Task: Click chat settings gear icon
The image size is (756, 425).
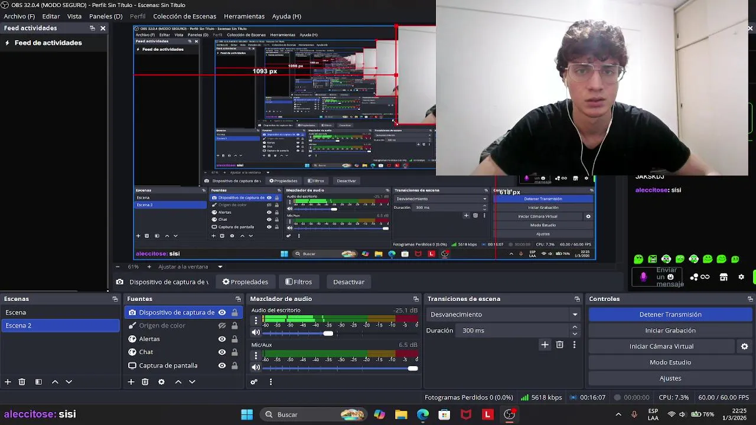Action: (741, 277)
